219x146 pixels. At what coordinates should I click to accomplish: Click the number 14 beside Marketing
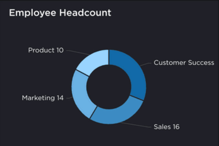tap(60, 98)
